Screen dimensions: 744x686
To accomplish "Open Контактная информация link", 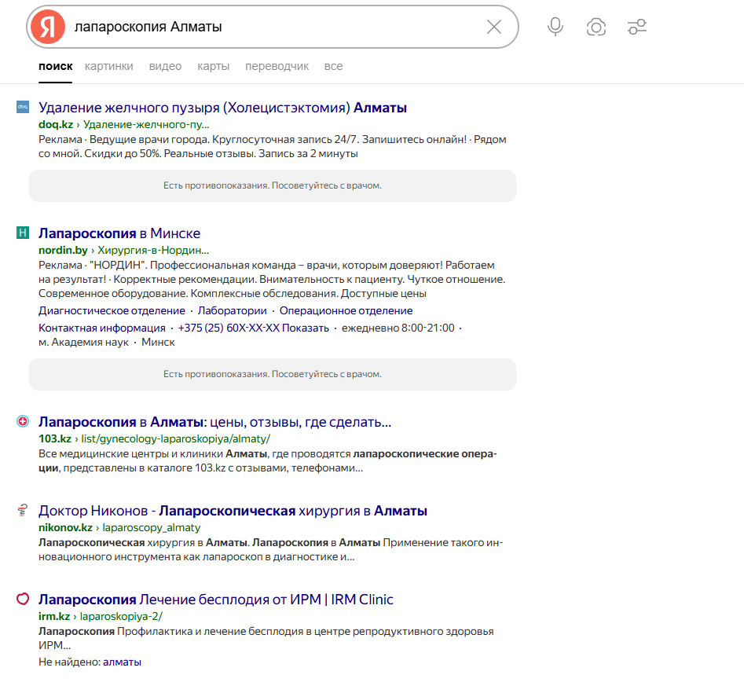I will click(x=101, y=328).
